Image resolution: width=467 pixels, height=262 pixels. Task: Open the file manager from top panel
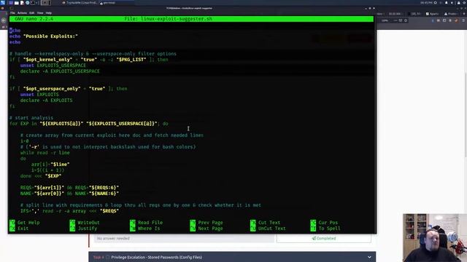(17, 3)
